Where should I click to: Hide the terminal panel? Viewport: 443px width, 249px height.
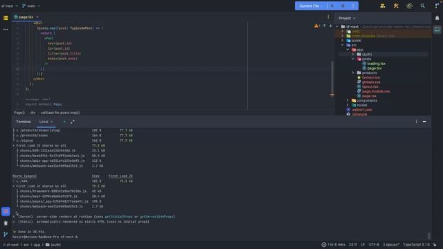pyautogui.click(x=424, y=122)
